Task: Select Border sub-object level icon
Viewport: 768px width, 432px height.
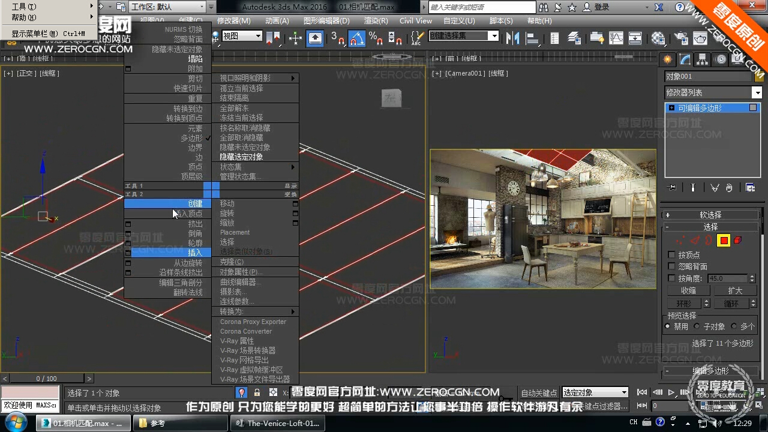Action: coord(709,241)
